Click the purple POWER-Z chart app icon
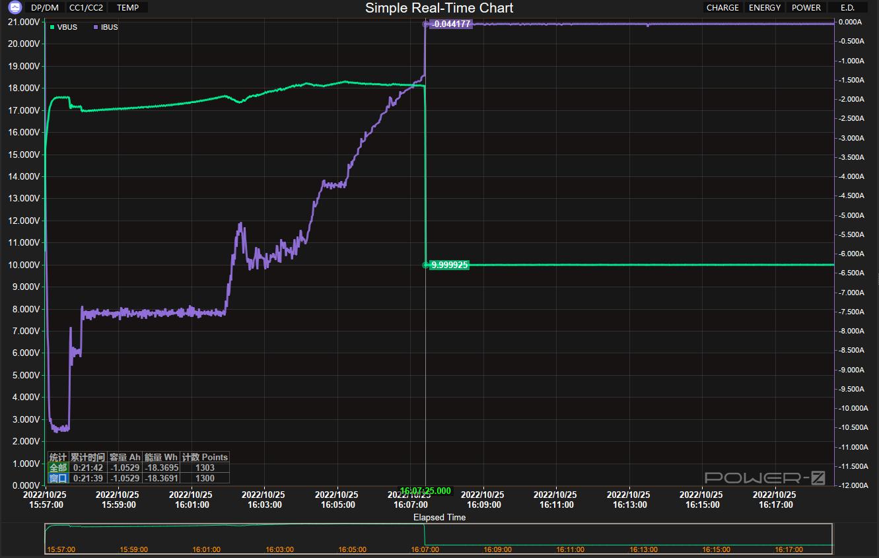The image size is (879, 558). pyautogui.click(x=15, y=8)
